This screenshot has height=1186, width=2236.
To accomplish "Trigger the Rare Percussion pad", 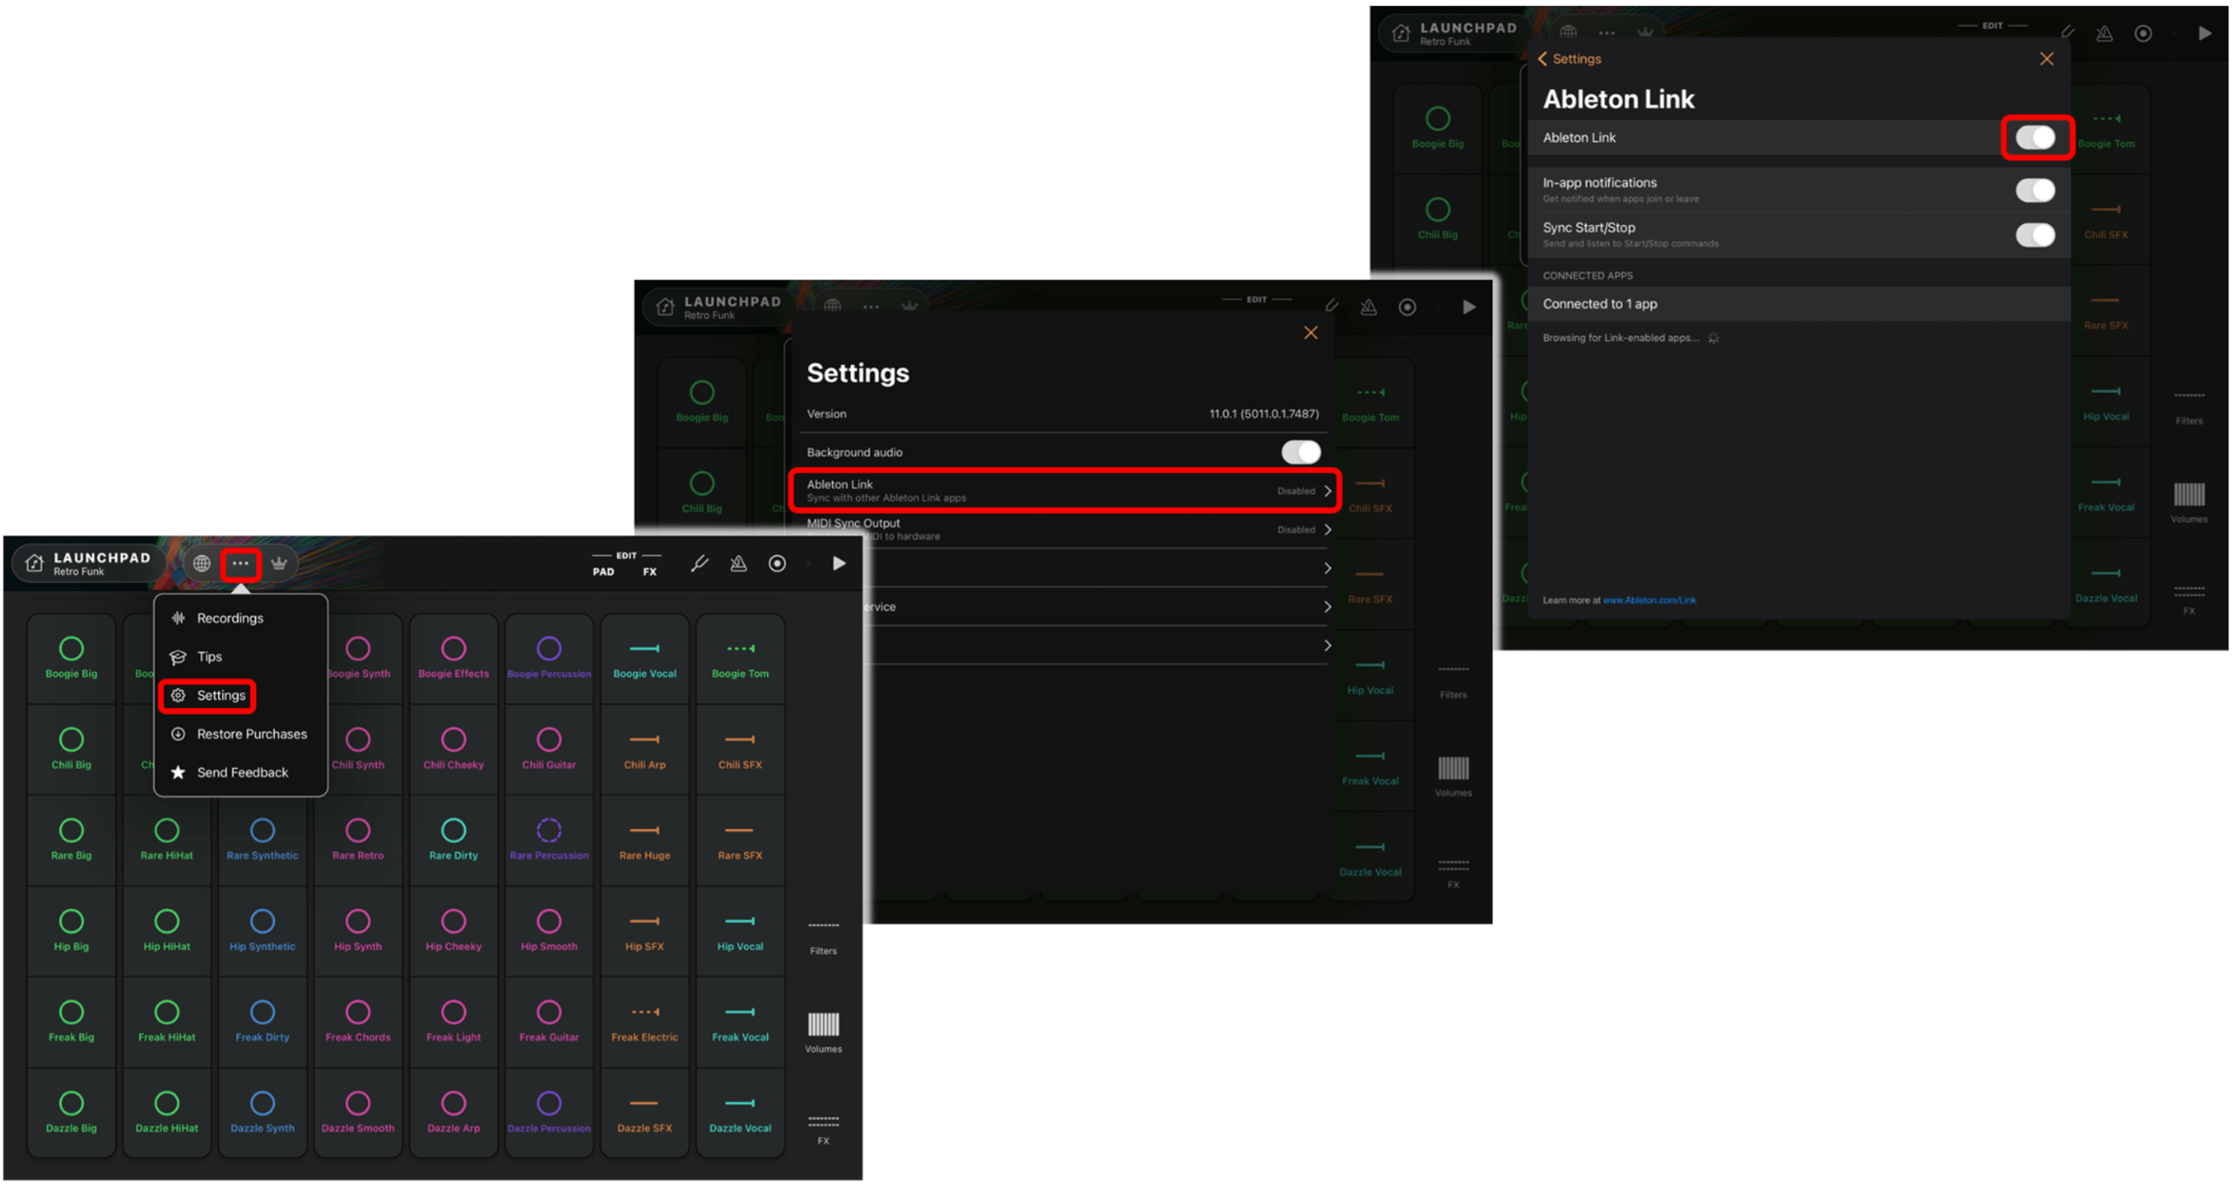I will pyautogui.click(x=549, y=841).
